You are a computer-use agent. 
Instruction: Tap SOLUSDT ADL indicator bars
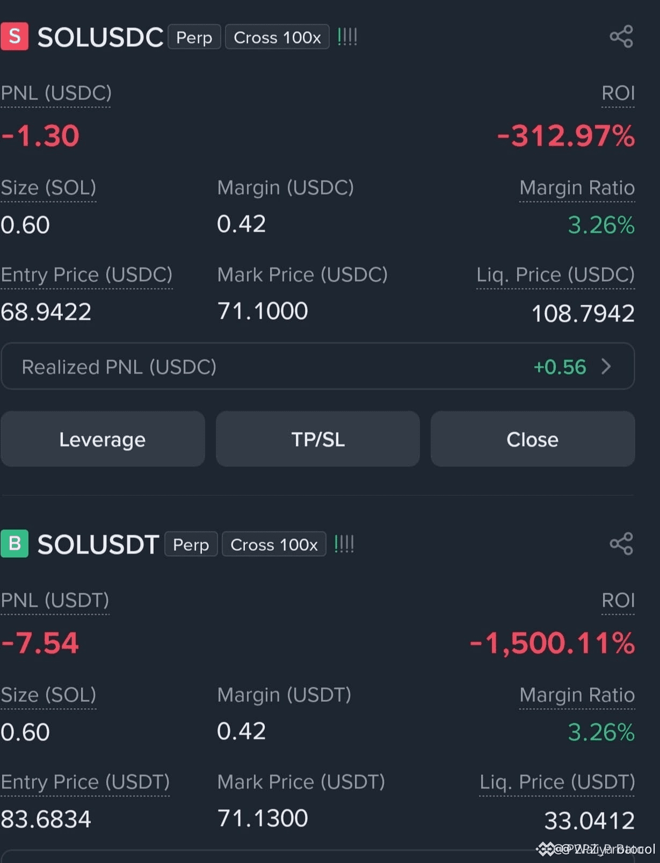[344, 544]
